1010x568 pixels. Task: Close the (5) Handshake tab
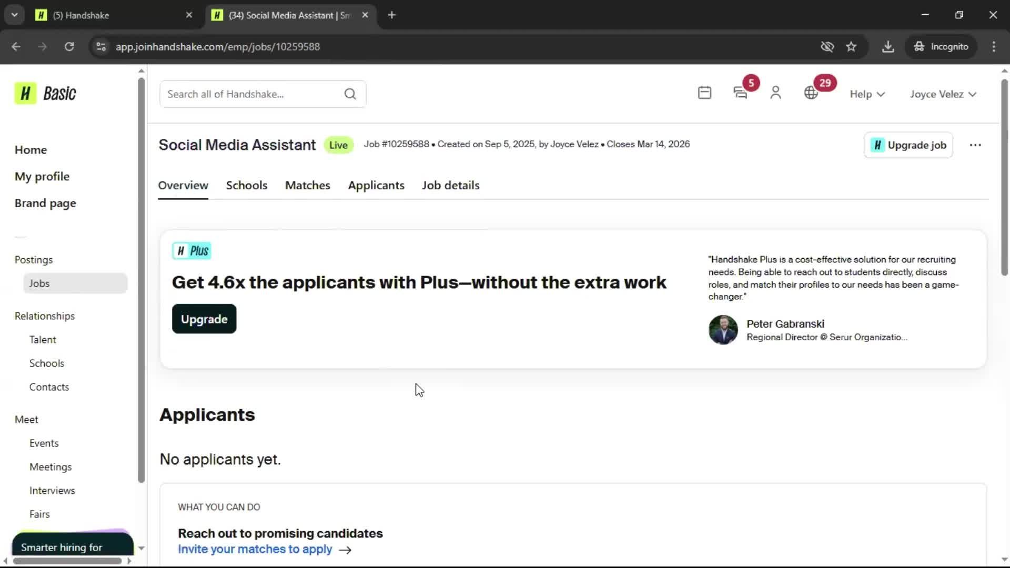(189, 15)
